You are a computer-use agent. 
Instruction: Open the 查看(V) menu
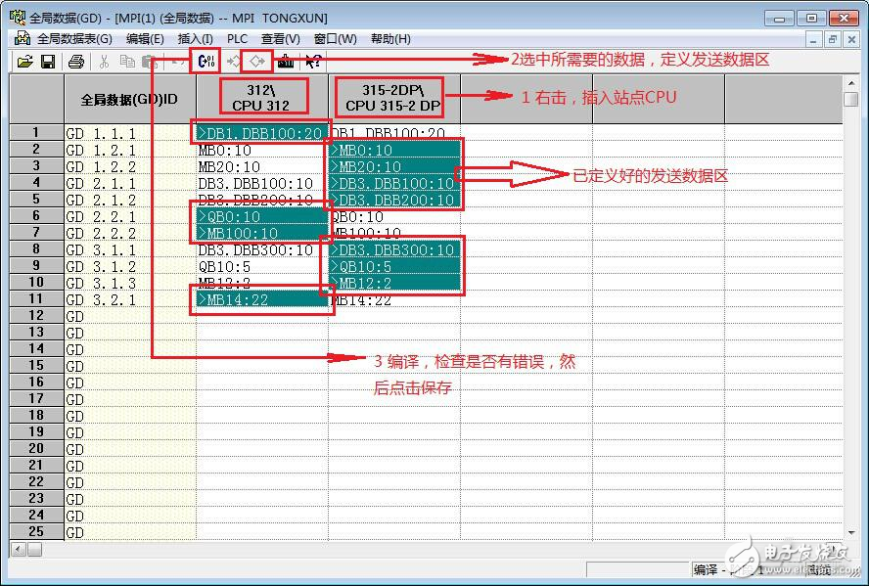click(281, 39)
